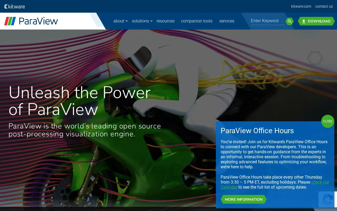
Task: Click the green DOWNLOAD button
Action: point(316,21)
